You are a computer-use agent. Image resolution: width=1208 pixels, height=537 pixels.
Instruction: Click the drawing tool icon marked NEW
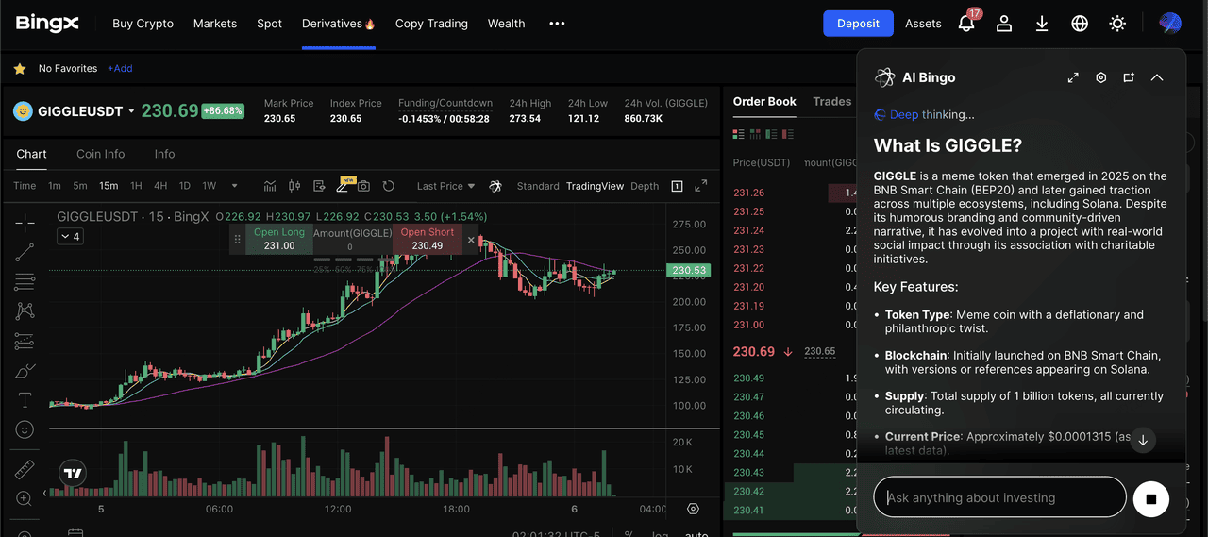coord(344,185)
